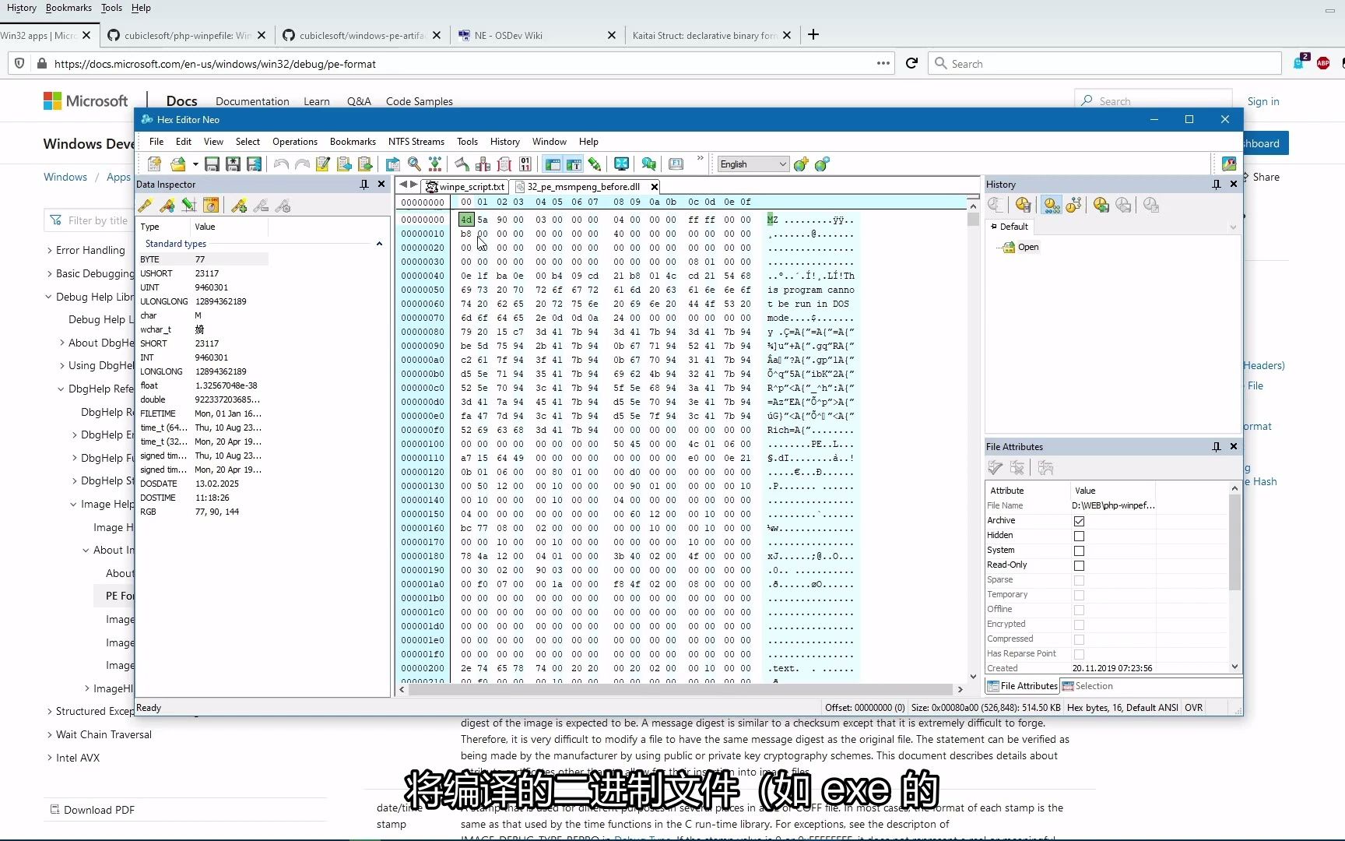Click the monitor display toolbar icon
Image resolution: width=1345 pixels, height=841 pixels.
621,164
